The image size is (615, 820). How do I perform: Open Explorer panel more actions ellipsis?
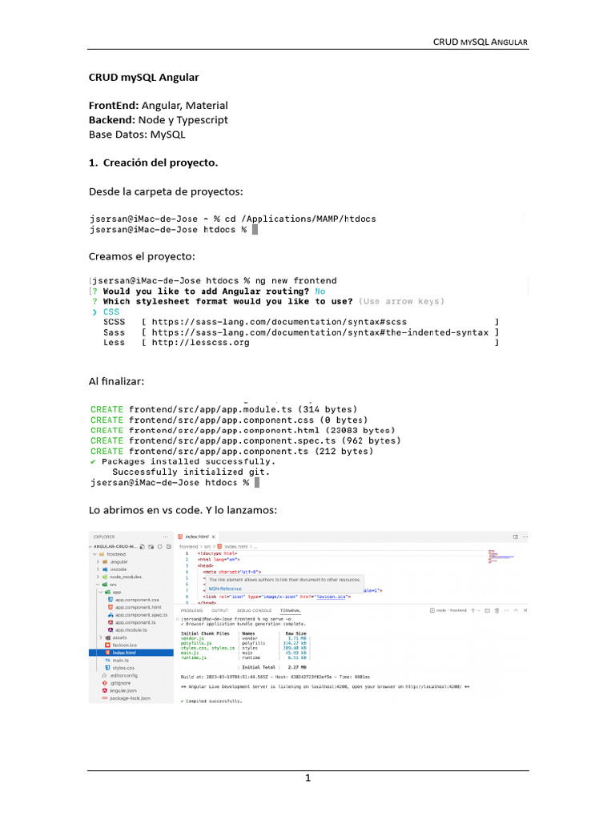coord(165,537)
